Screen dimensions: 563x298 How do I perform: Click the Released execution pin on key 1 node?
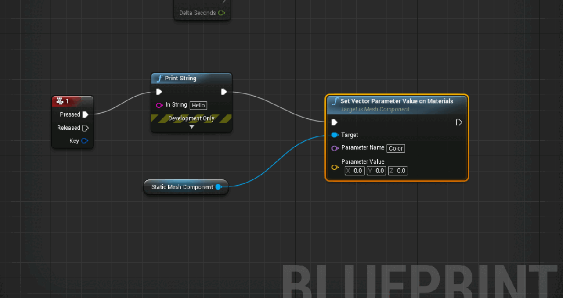click(85, 128)
